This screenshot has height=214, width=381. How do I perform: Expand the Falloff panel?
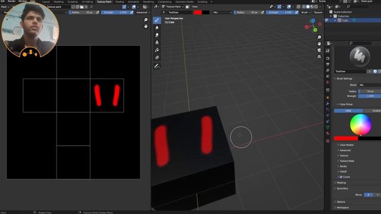343,172
